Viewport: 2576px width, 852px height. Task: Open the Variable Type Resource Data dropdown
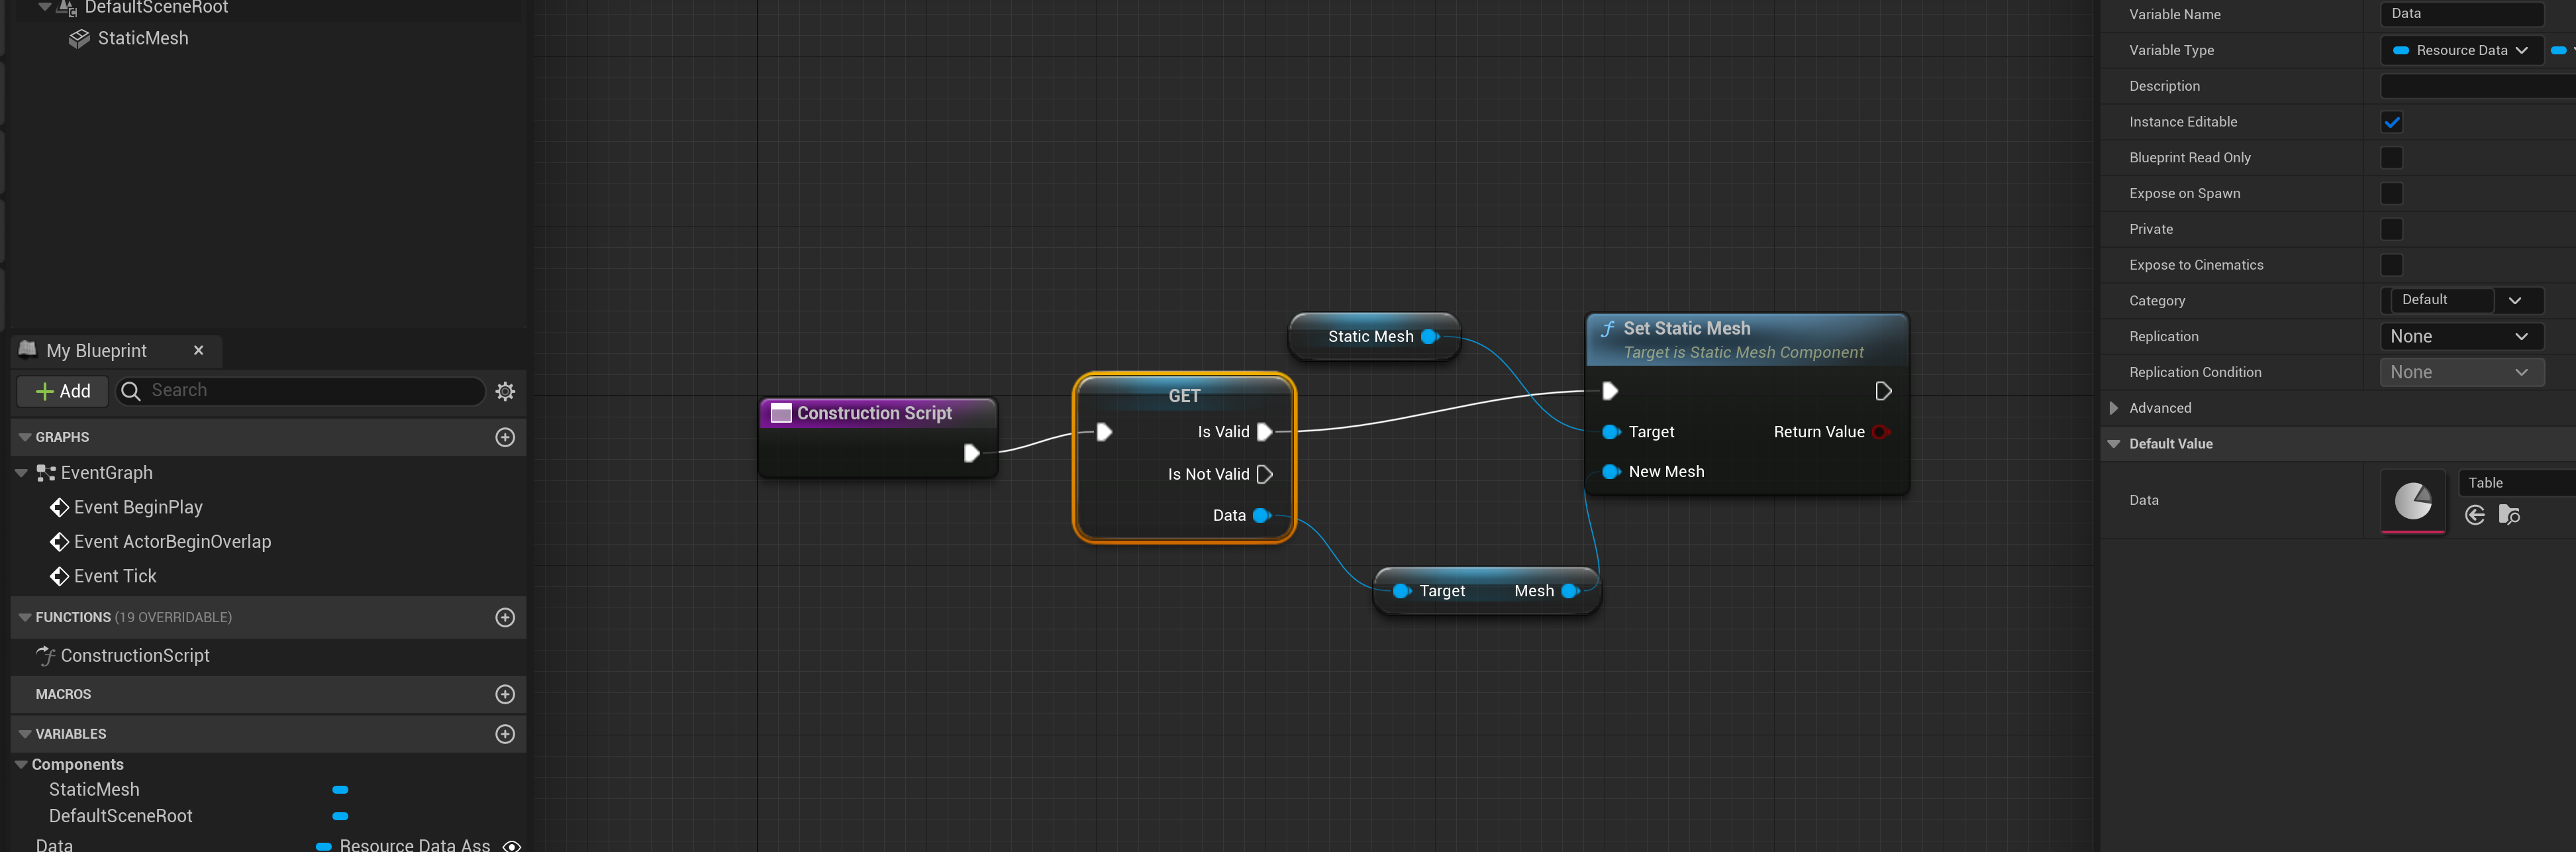point(2461,50)
